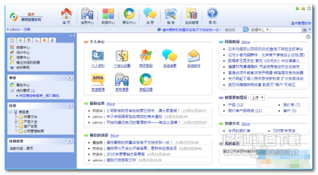Select the blue arrow tab in sidebar

[x=52, y=40]
